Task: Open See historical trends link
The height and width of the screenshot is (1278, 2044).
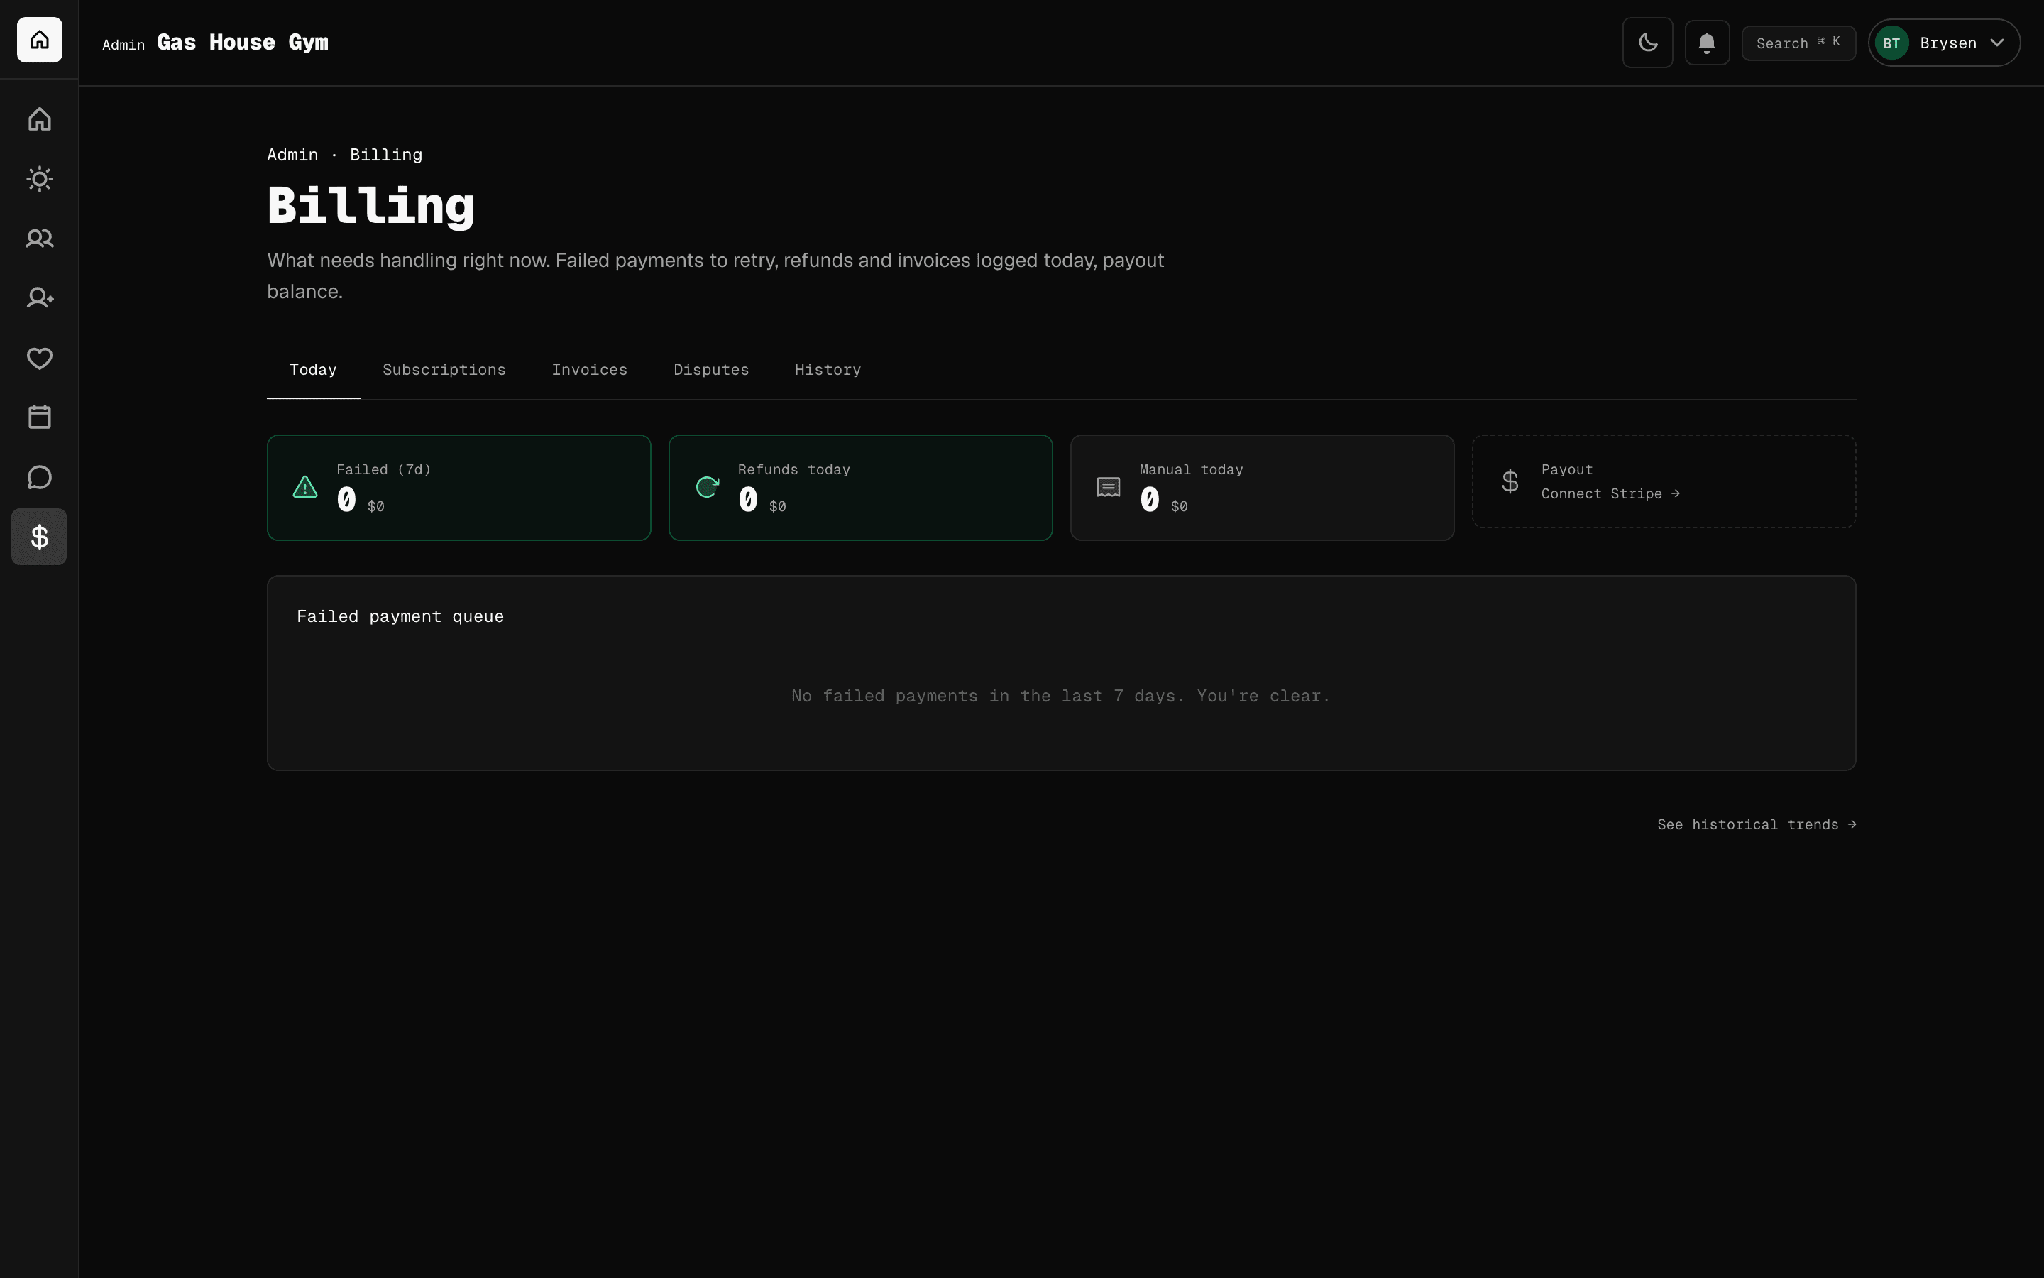Action: pyautogui.click(x=1757, y=824)
